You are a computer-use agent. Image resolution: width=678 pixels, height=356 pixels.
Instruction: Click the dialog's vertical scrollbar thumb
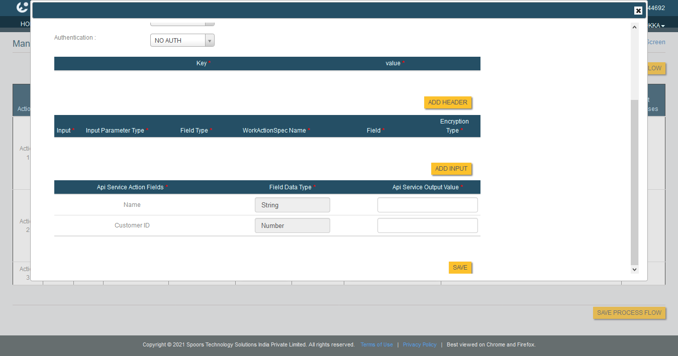click(634, 181)
